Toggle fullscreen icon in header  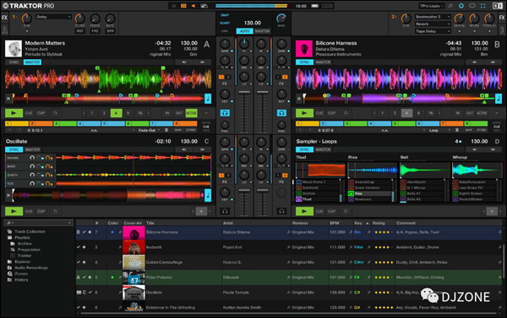coord(483,6)
